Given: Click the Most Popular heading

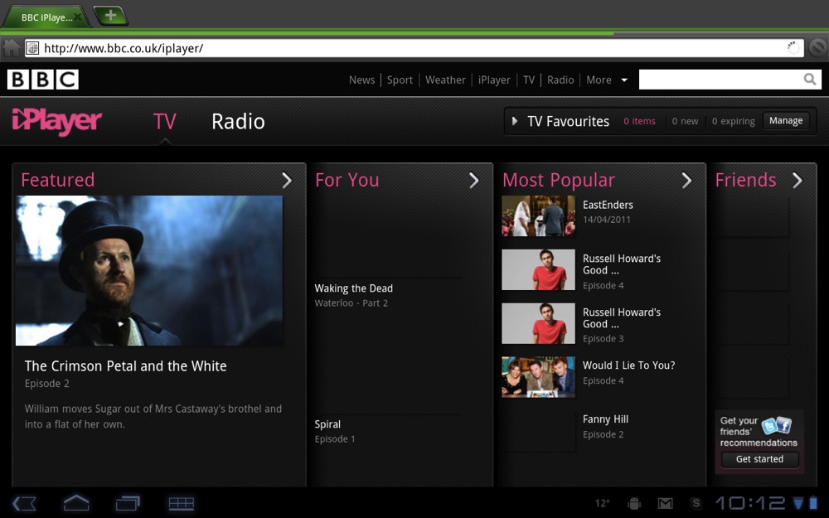Looking at the screenshot, I should (x=558, y=180).
